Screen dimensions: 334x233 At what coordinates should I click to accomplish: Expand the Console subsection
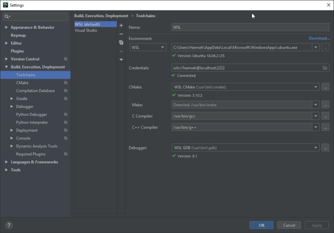(x=12, y=138)
